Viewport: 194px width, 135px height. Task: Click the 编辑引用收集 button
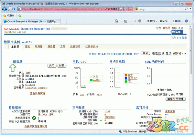click(x=176, y=99)
